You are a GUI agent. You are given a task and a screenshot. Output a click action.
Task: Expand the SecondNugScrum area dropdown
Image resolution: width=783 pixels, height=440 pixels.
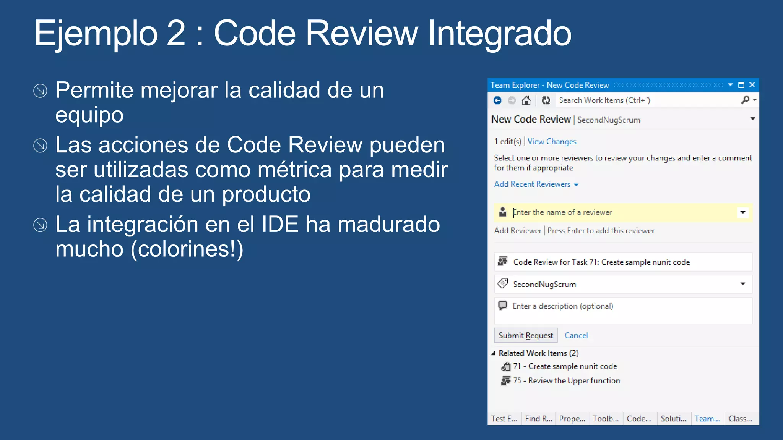[x=743, y=284]
